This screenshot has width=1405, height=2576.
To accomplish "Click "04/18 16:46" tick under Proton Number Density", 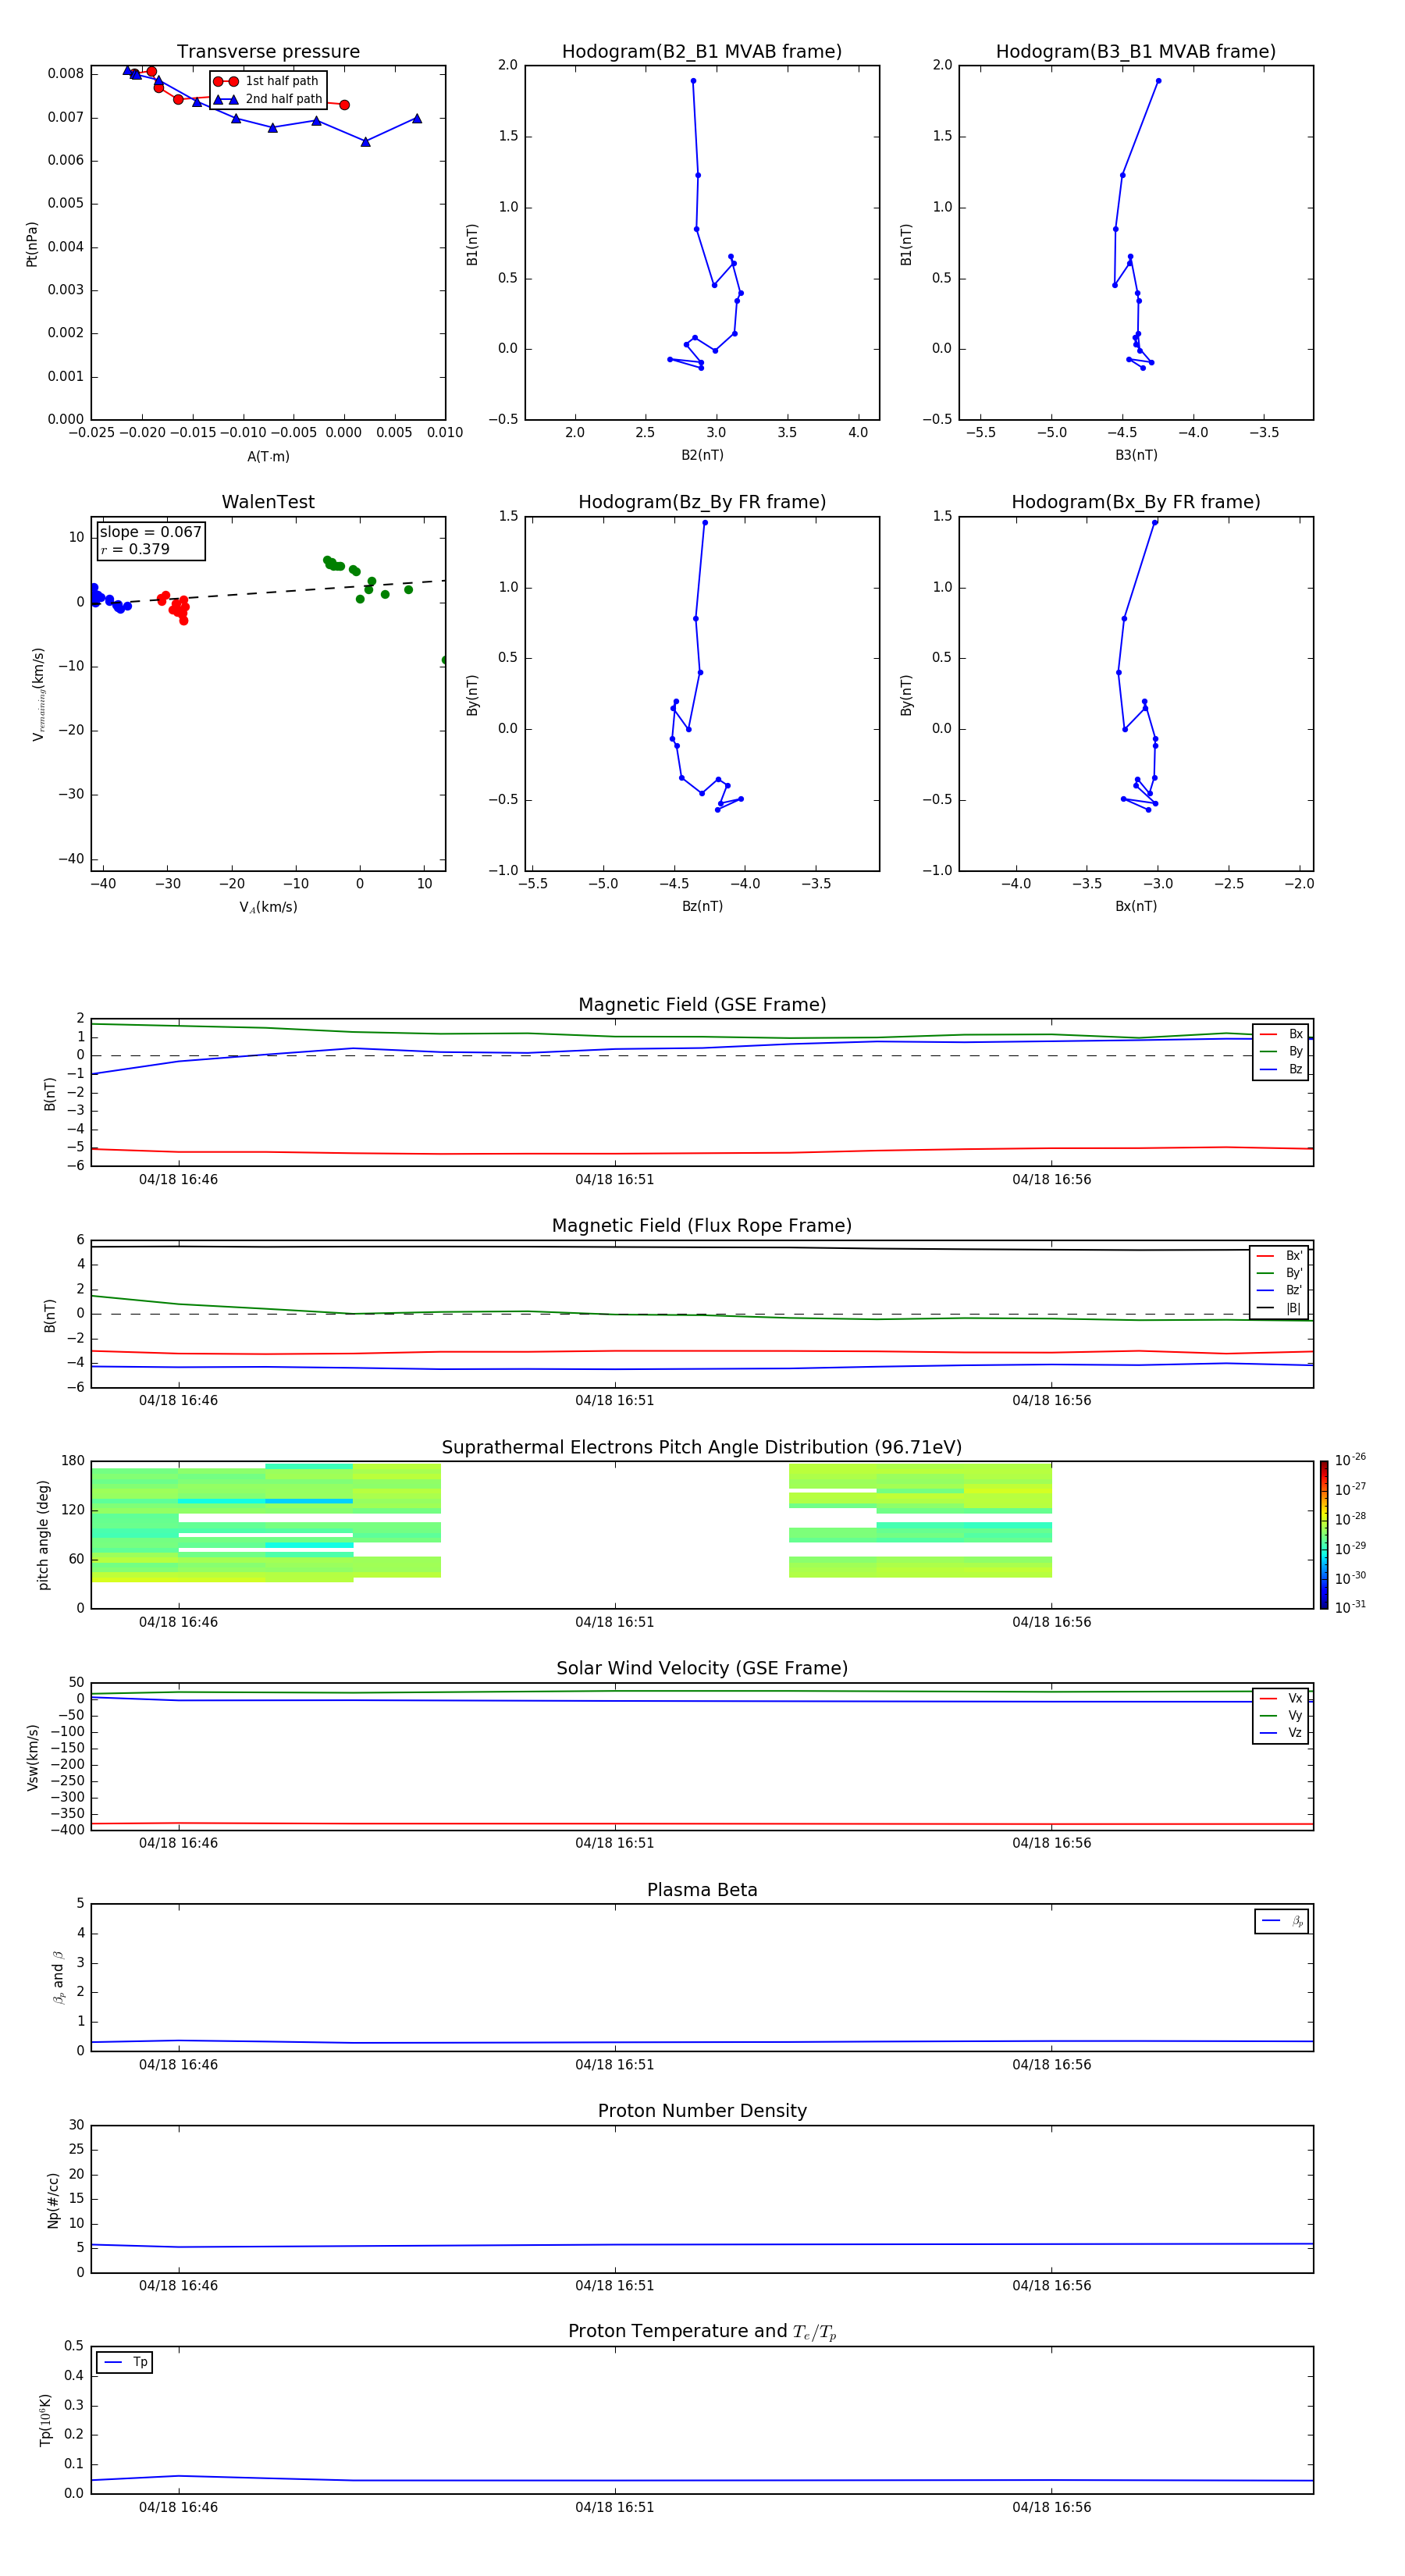I will click(178, 2286).
